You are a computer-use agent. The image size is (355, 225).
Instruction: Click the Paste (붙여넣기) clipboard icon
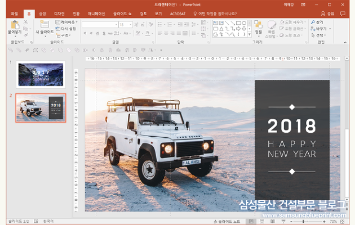15,25
